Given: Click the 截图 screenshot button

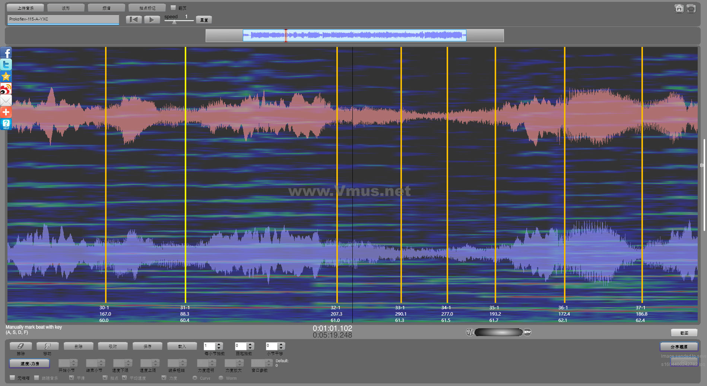Looking at the screenshot, I should 684,333.
